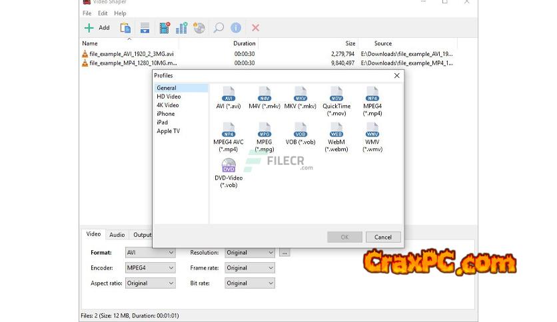Open the Frame rate dropdown
Image resolution: width=557 pixels, height=322 pixels.
[250, 268]
